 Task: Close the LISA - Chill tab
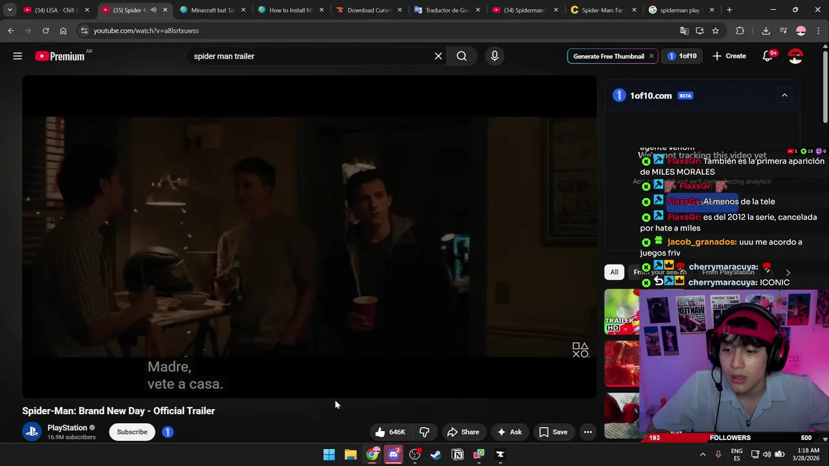click(87, 10)
